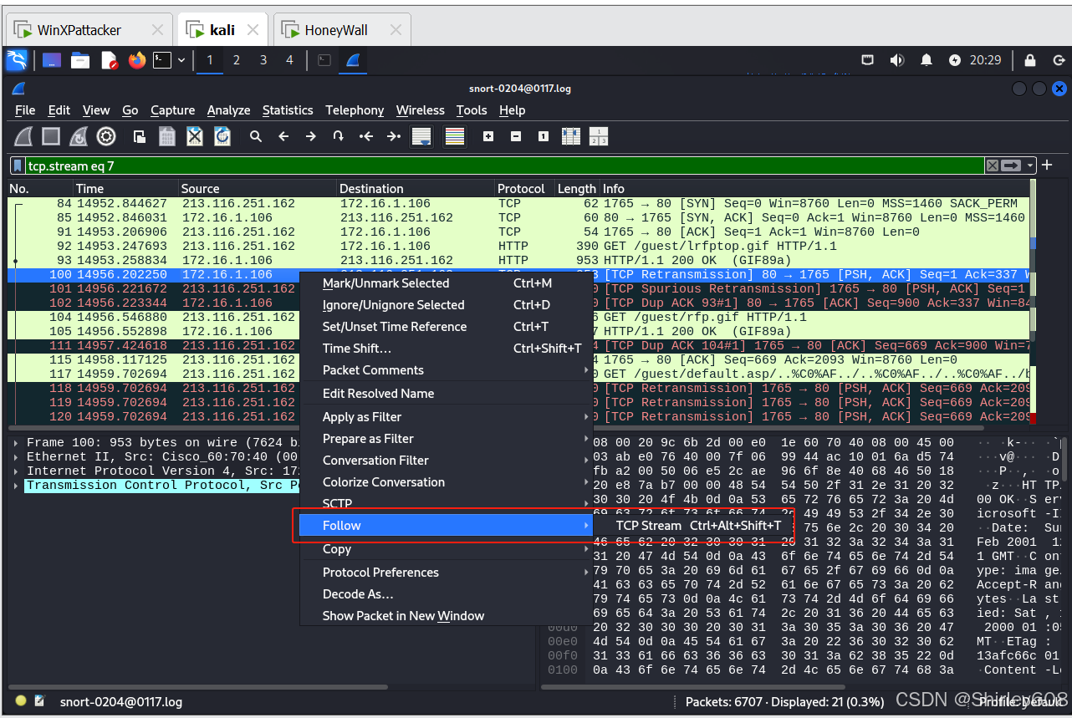Sort packets by the Source column

258,189
